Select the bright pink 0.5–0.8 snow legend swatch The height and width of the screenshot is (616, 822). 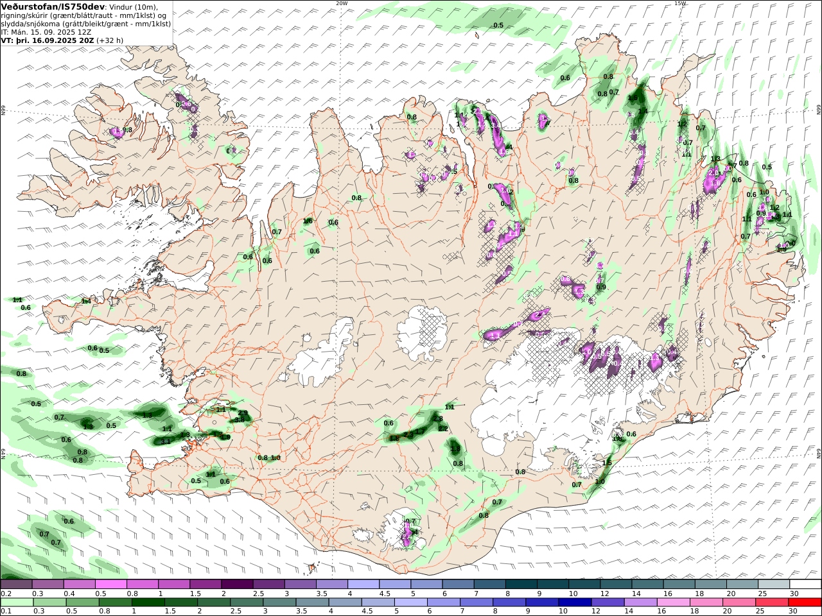(x=110, y=585)
